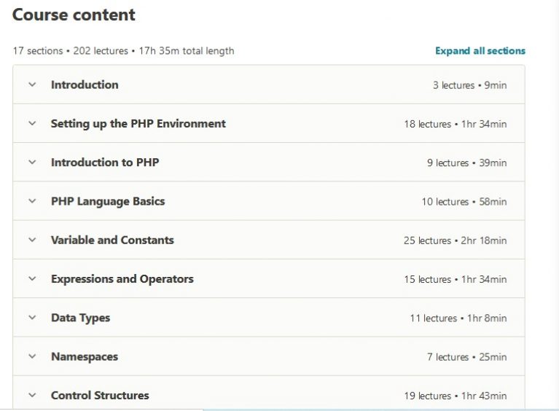Select the Introduction section title

point(85,85)
